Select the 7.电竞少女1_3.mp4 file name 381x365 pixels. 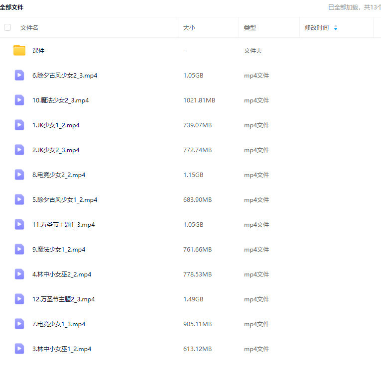pyautogui.click(x=59, y=324)
